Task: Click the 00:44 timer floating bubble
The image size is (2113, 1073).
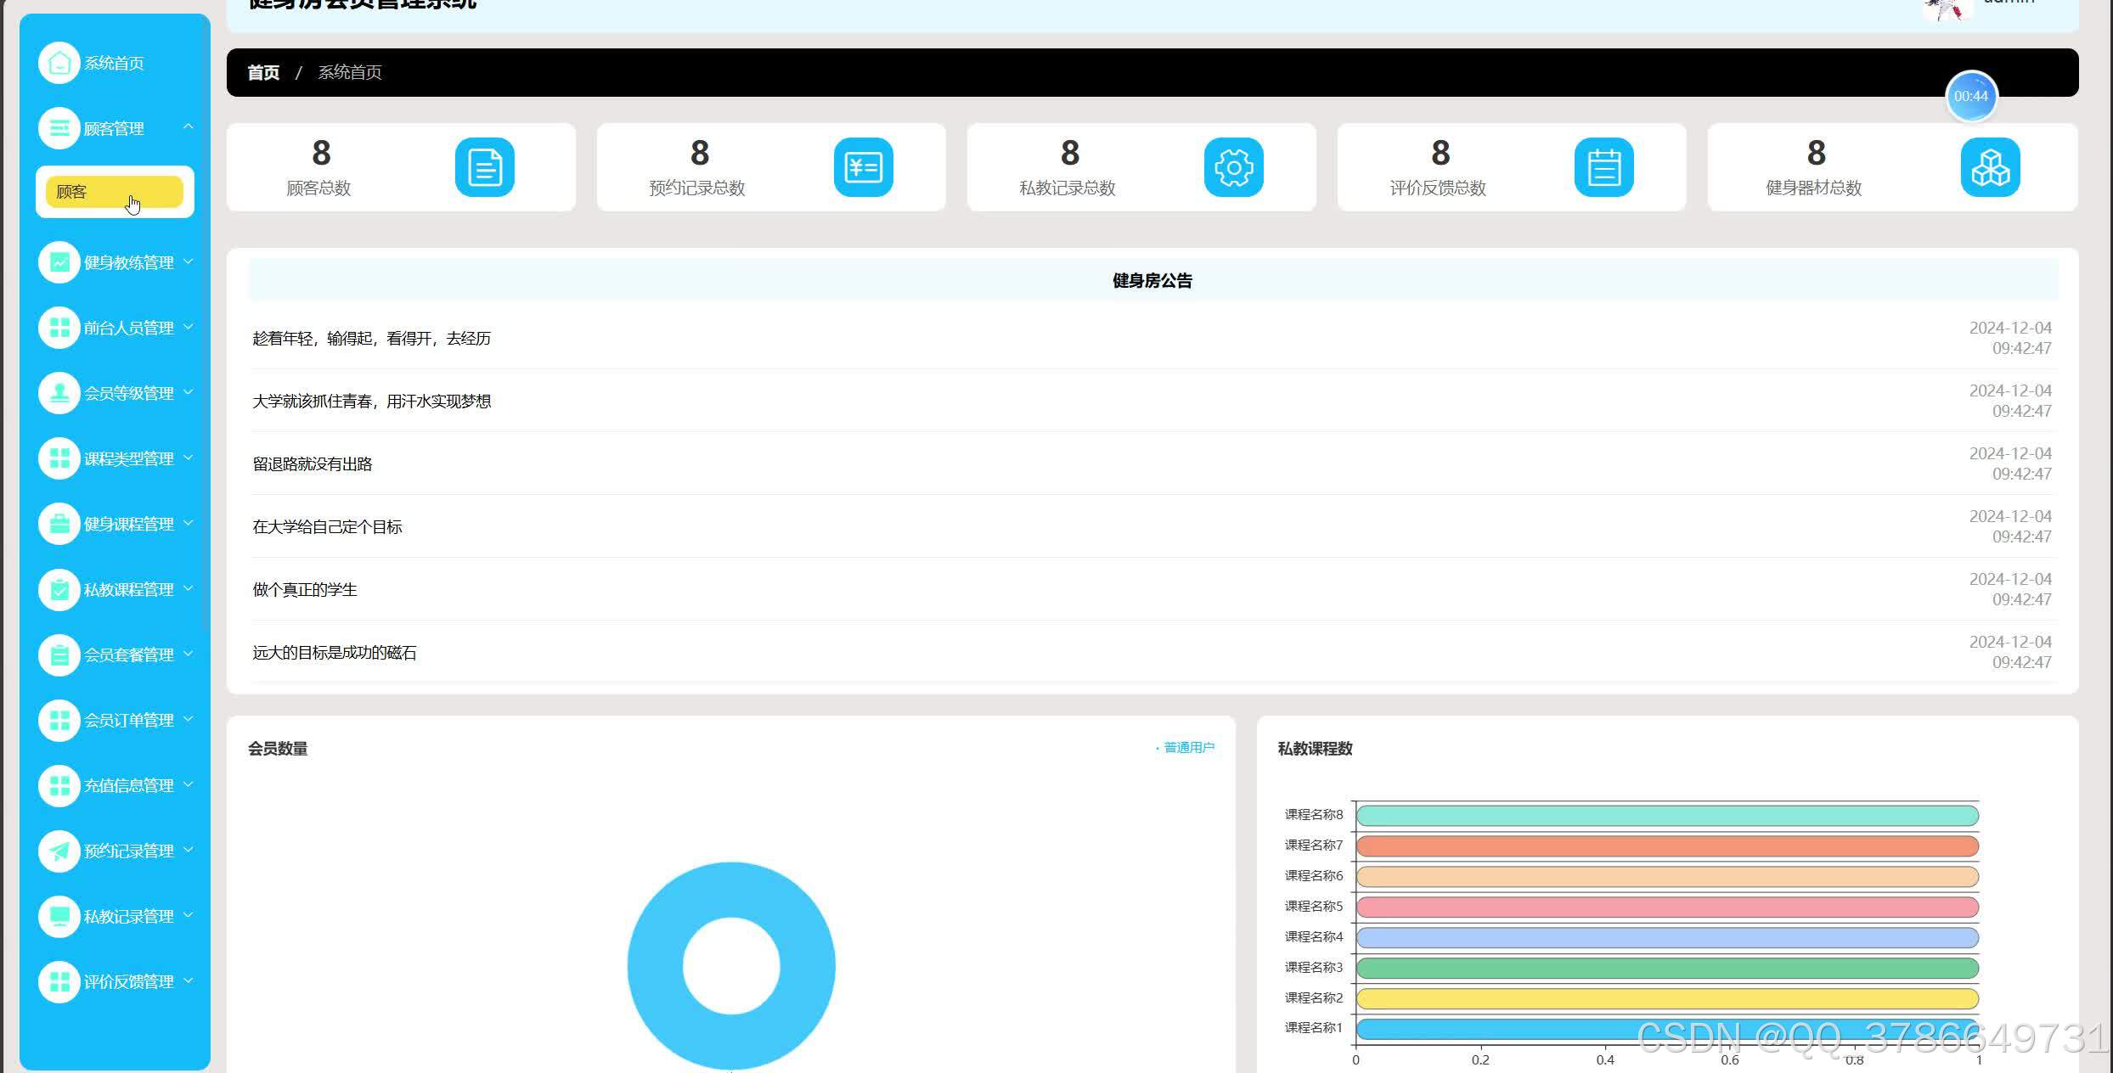Action: tap(1970, 97)
